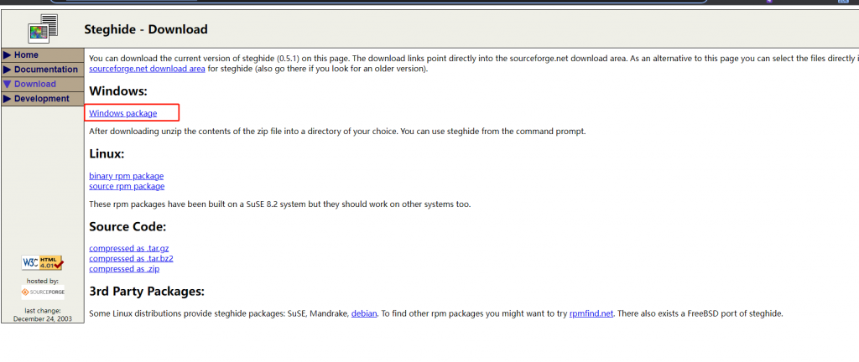Image resolution: width=859 pixels, height=362 pixels.
Task: Expand the arrow beside Development
Action: pos(8,99)
